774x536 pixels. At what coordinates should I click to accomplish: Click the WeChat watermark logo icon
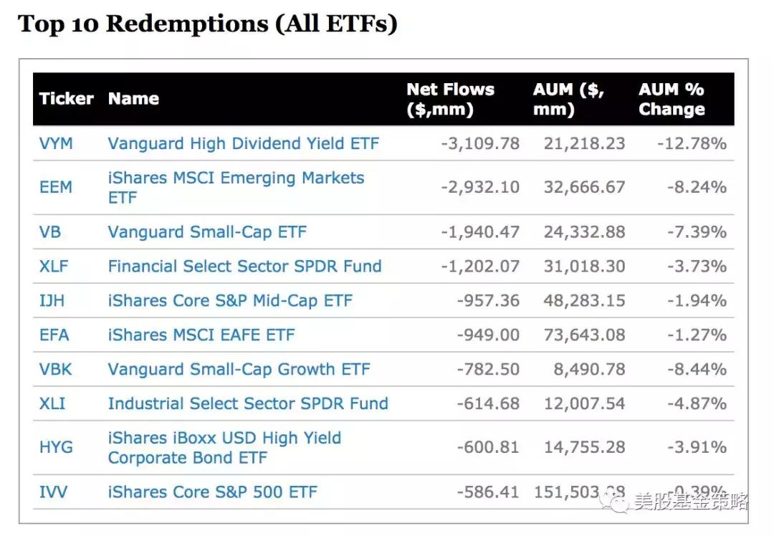pyautogui.click(x=615, y=502)
